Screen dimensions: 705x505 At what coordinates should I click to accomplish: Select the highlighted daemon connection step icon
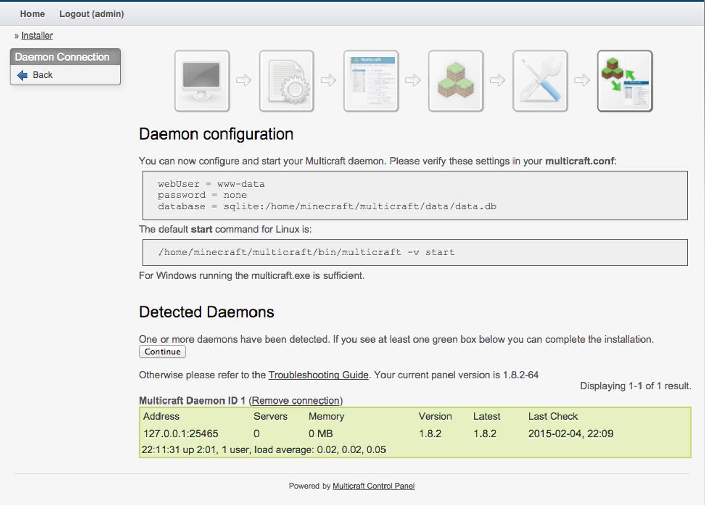click(x=625, y=81)
